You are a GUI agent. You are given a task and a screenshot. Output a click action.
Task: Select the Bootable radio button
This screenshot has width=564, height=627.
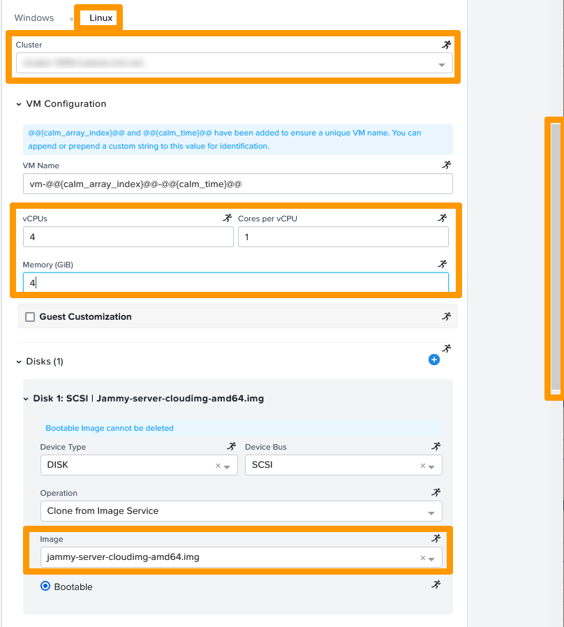(x=47, y=587)
